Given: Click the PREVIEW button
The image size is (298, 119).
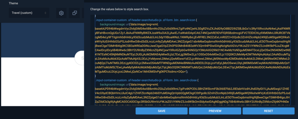Looking at the screenshot, I should click(x=215, y=111).
